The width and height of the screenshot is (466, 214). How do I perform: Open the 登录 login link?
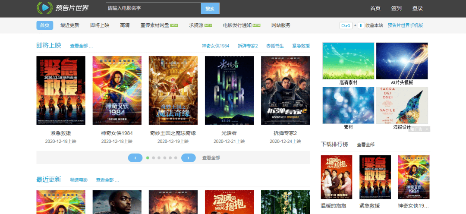tap(417, 9)
